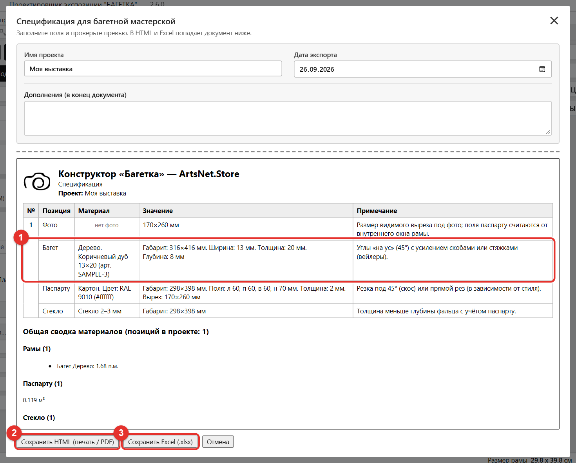
Task: Click the 'Отмена' cancel button
Action: 218,442
